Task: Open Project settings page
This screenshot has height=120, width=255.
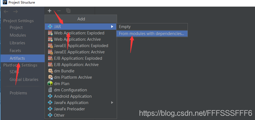Action: tap(16, 28)
